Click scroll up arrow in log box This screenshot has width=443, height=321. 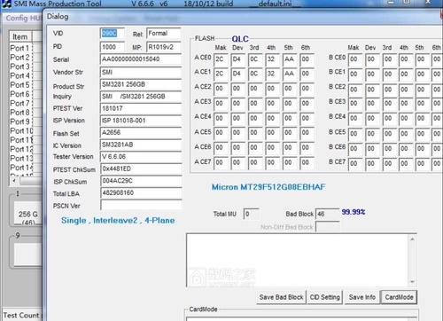pos(412,239)
